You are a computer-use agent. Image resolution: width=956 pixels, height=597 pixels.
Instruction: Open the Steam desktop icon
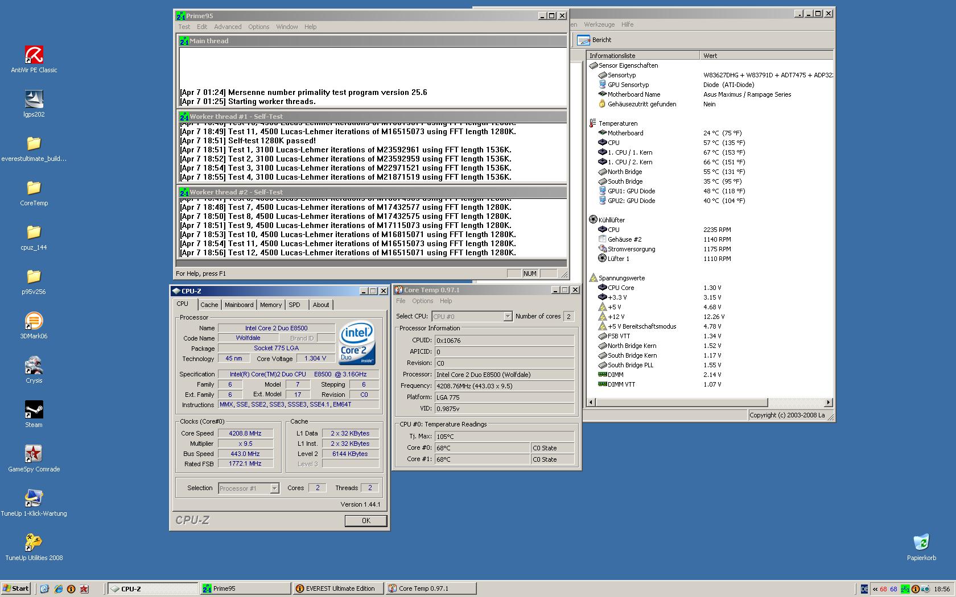(34, 410)
